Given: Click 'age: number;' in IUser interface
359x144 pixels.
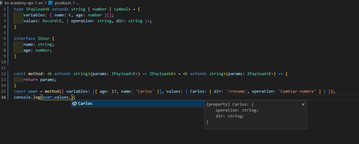Looking at the screenshot, I should (37, 50).
